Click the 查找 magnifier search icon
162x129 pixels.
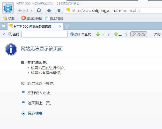click(10, 34)
